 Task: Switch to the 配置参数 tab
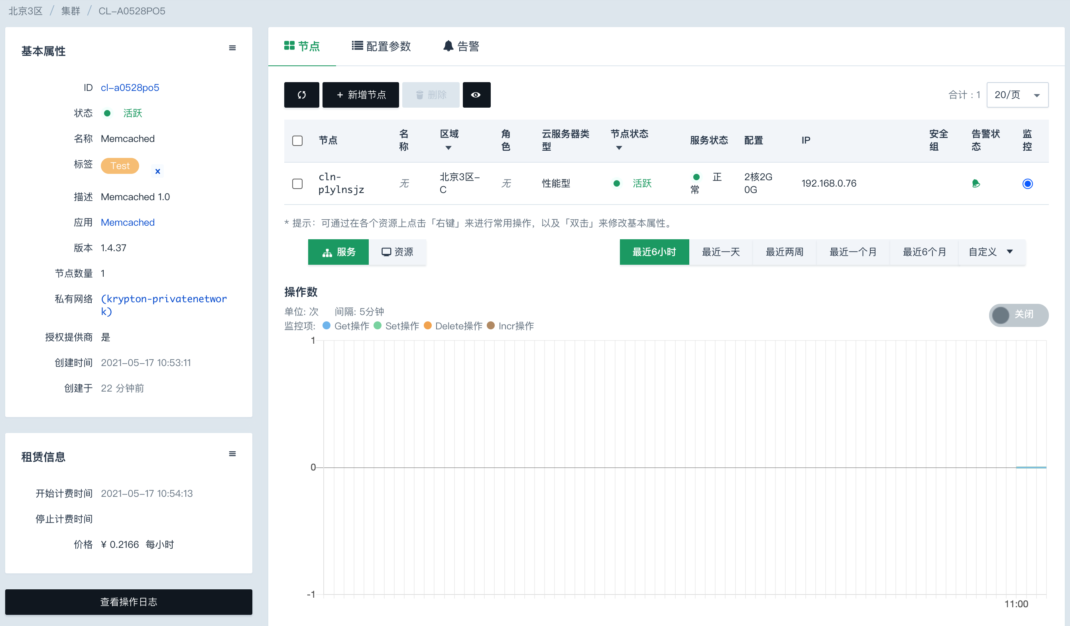click(x=381, y=46)
